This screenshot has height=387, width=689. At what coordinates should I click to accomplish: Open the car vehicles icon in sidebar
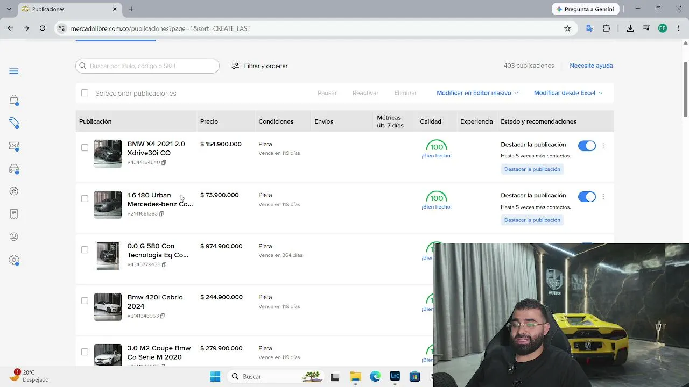coord(14,169)
